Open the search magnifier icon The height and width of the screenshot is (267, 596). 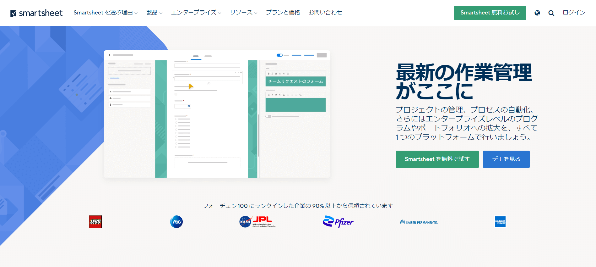[x=551, y=13]
